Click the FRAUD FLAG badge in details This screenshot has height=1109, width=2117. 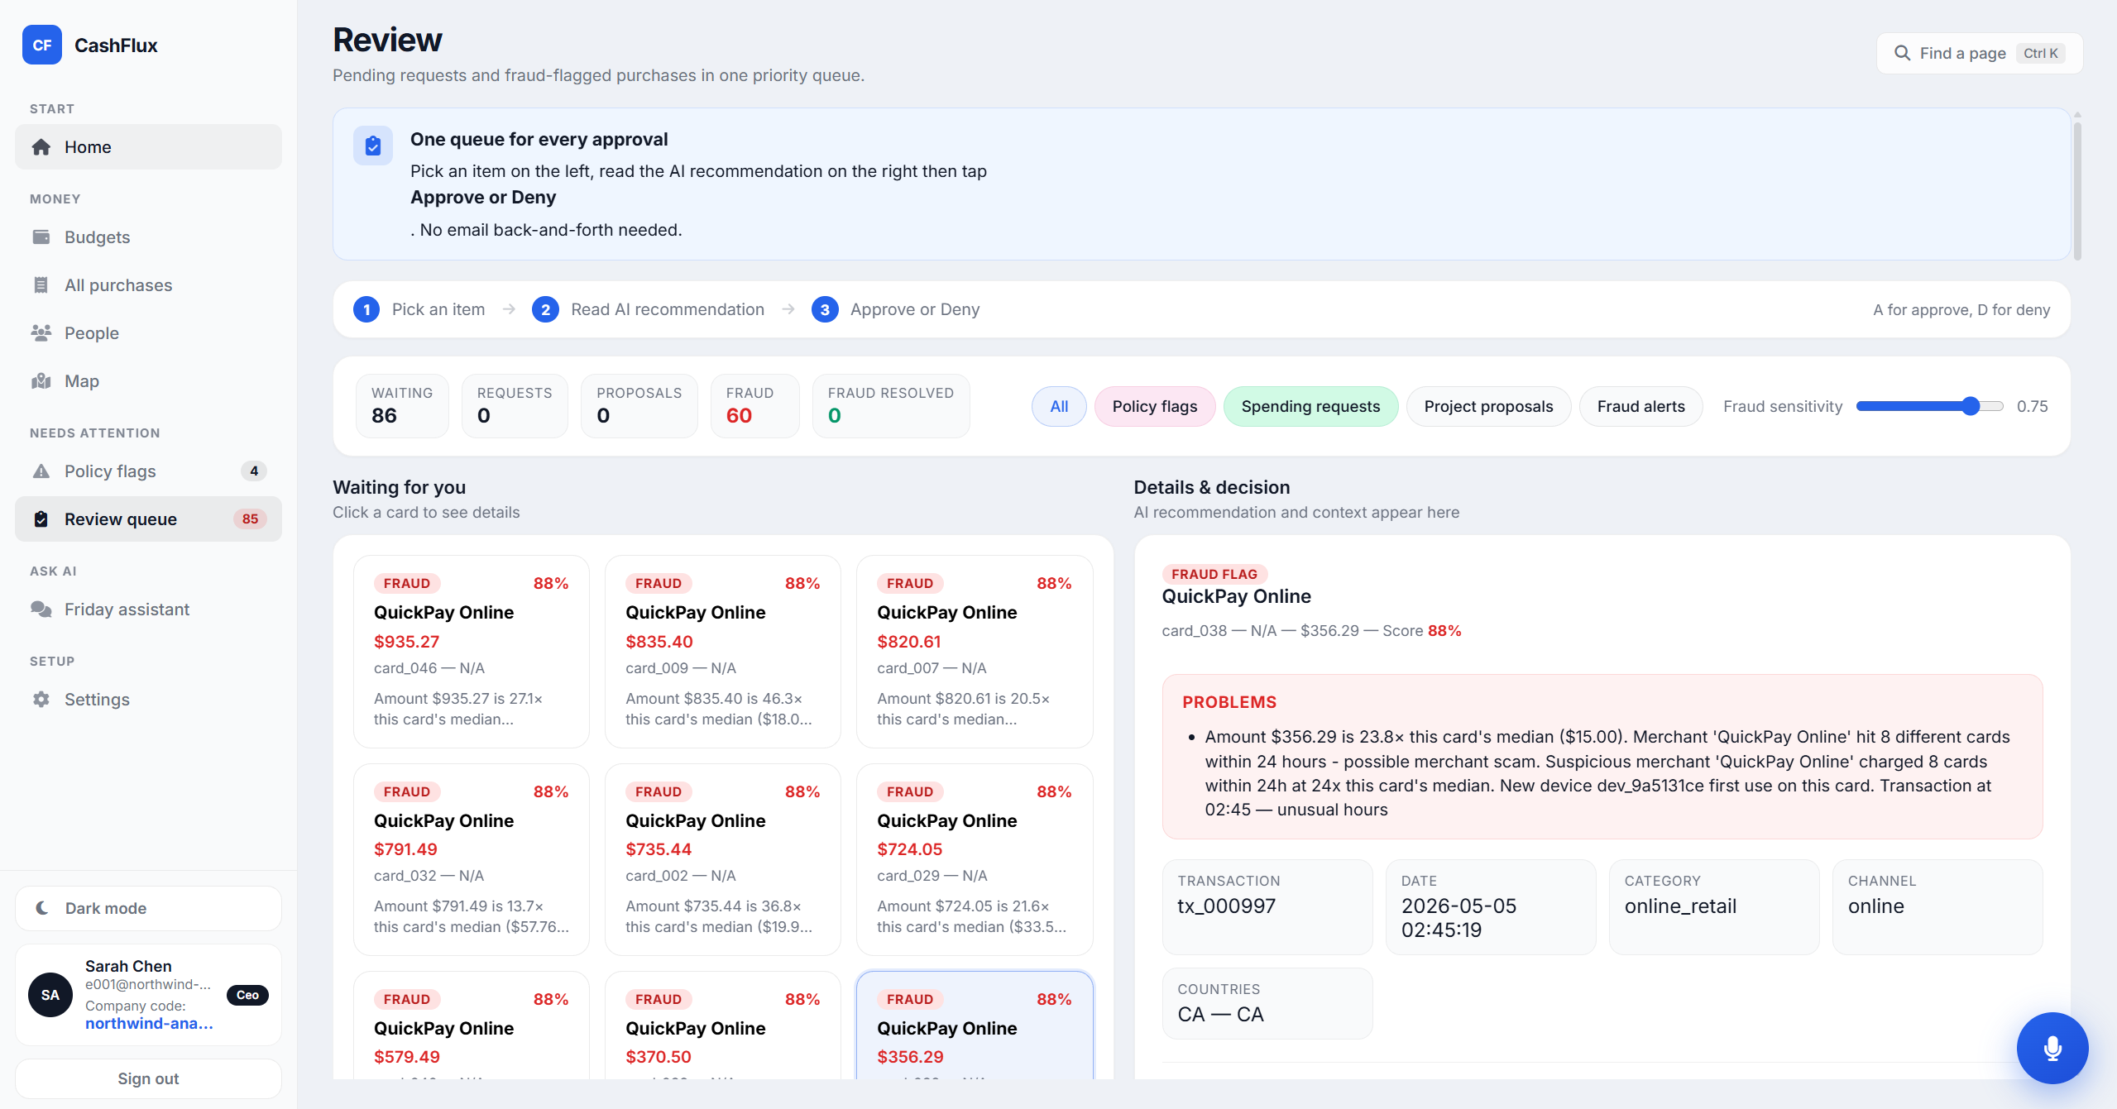coord(1214,574)
